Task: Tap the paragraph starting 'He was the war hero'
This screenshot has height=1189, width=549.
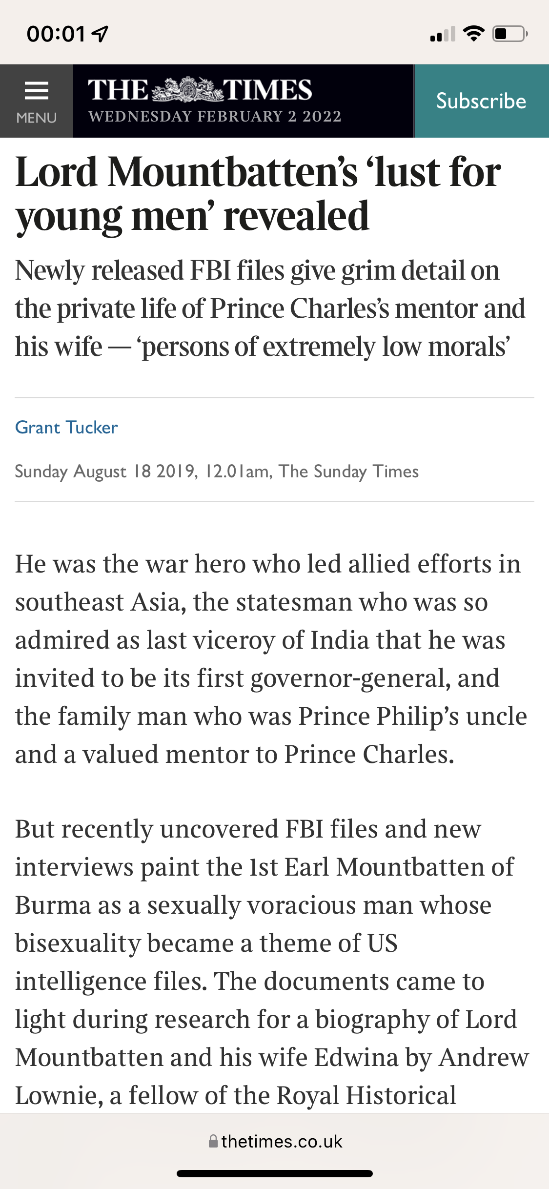Action: [x=271, y=658]
